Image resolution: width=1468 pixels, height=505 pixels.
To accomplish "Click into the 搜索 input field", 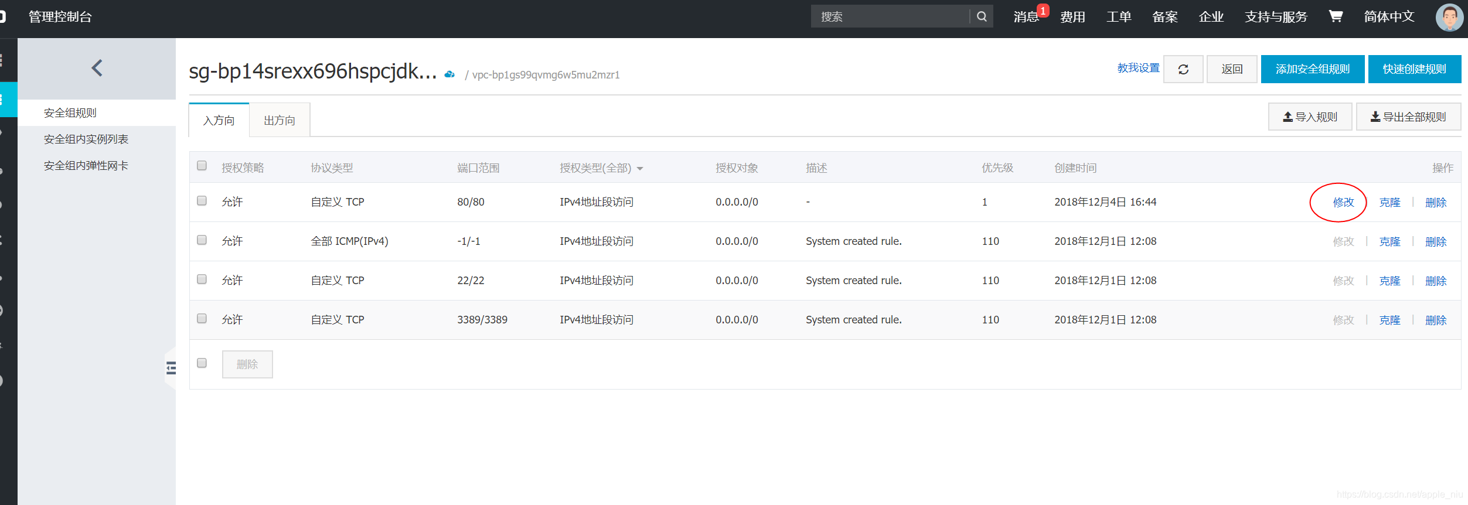I will pos(890,16).
